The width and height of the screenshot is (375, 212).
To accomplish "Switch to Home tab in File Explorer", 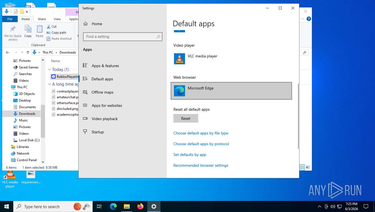I will coord(26,19).
